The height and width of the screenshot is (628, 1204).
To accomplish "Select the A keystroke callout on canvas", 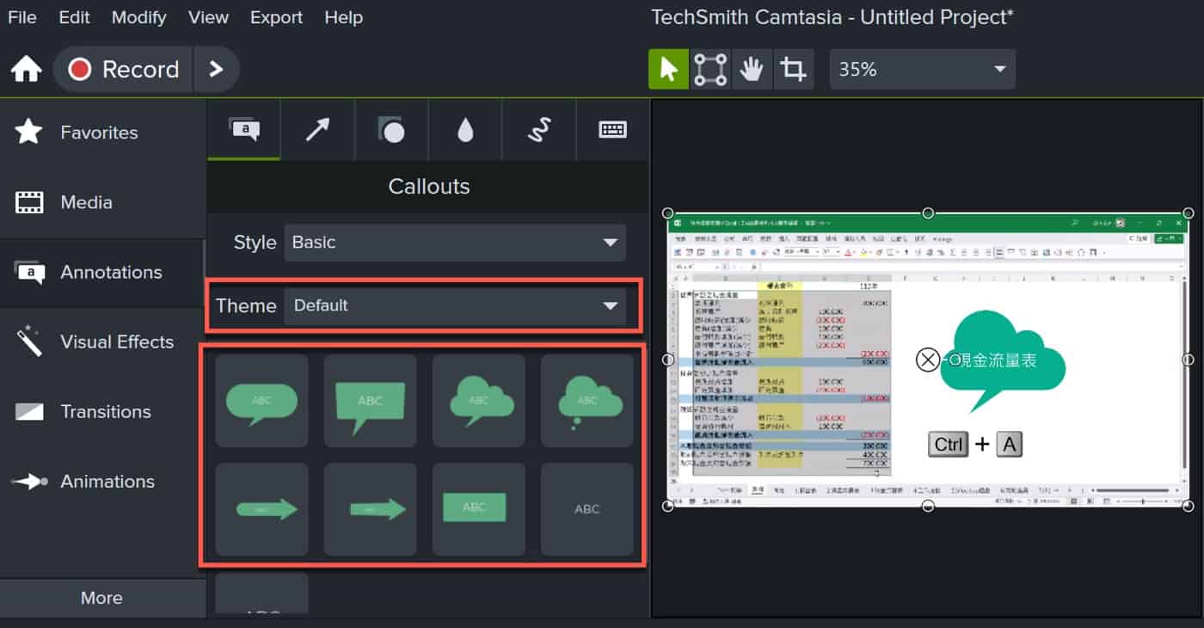I will [1010, 444].
